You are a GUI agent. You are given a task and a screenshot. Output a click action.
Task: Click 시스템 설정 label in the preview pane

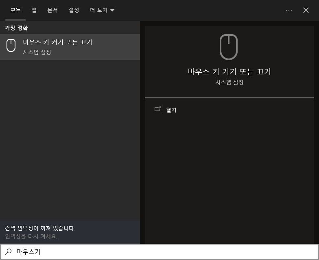[x=229, y=82]
